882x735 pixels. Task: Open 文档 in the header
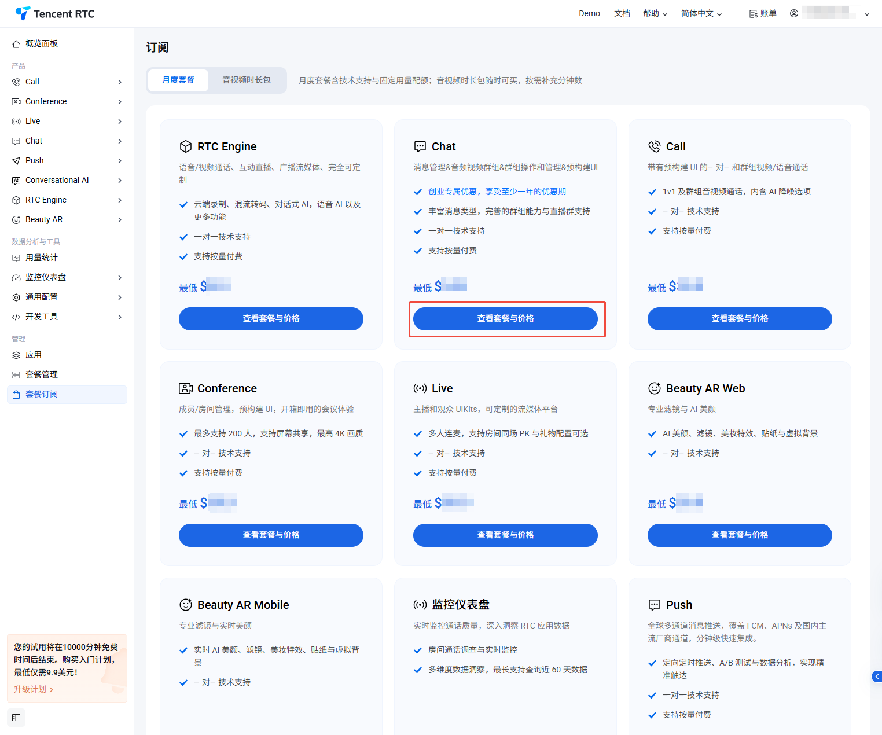point(622,13)
